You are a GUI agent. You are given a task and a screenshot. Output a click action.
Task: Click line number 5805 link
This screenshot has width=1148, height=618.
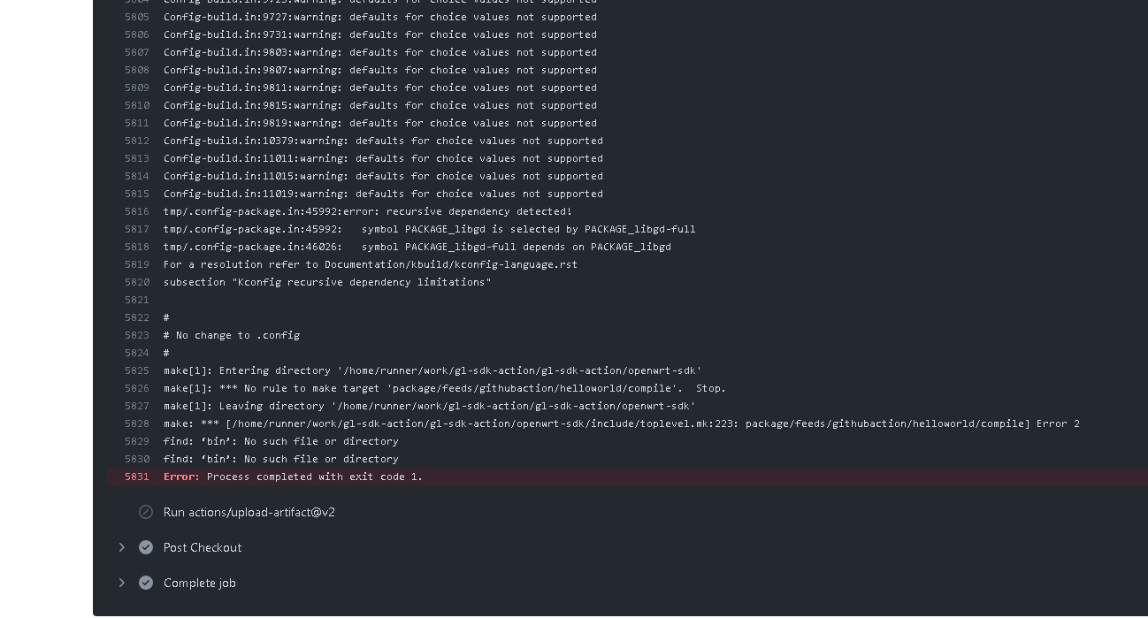point(137,17)
